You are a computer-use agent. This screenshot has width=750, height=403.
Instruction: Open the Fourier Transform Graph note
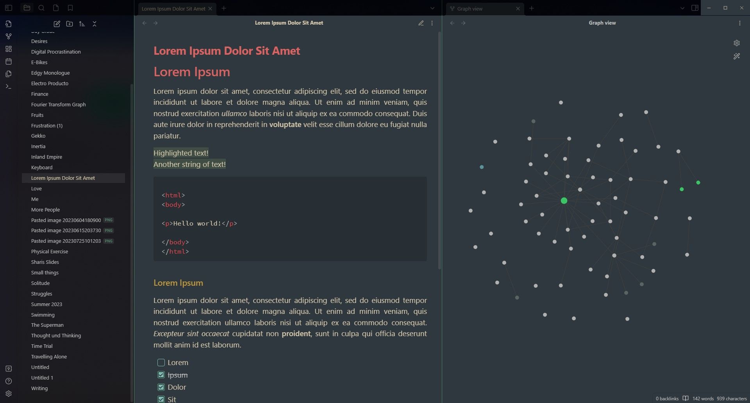[x=58, y=104]
